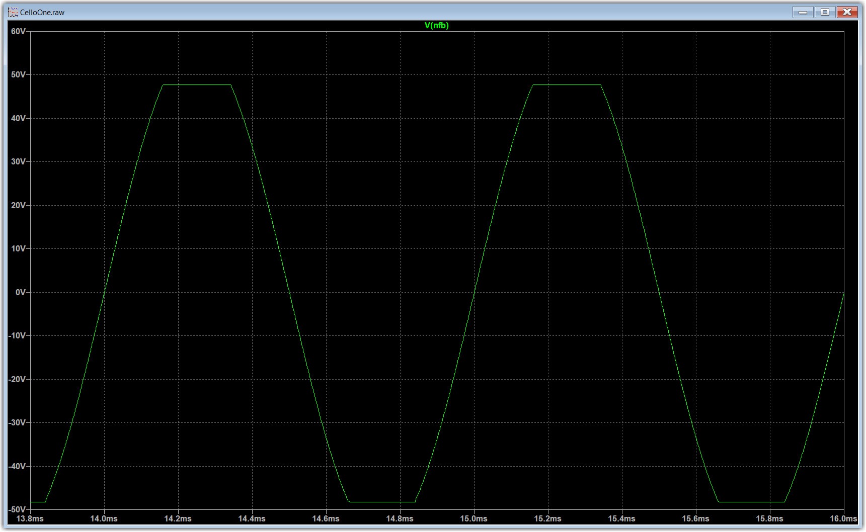Image resolution: width=866 pixels, height=532 pixels.
Task: Click the CelloOne.raw title text
Action: click(x=42, y=13)
